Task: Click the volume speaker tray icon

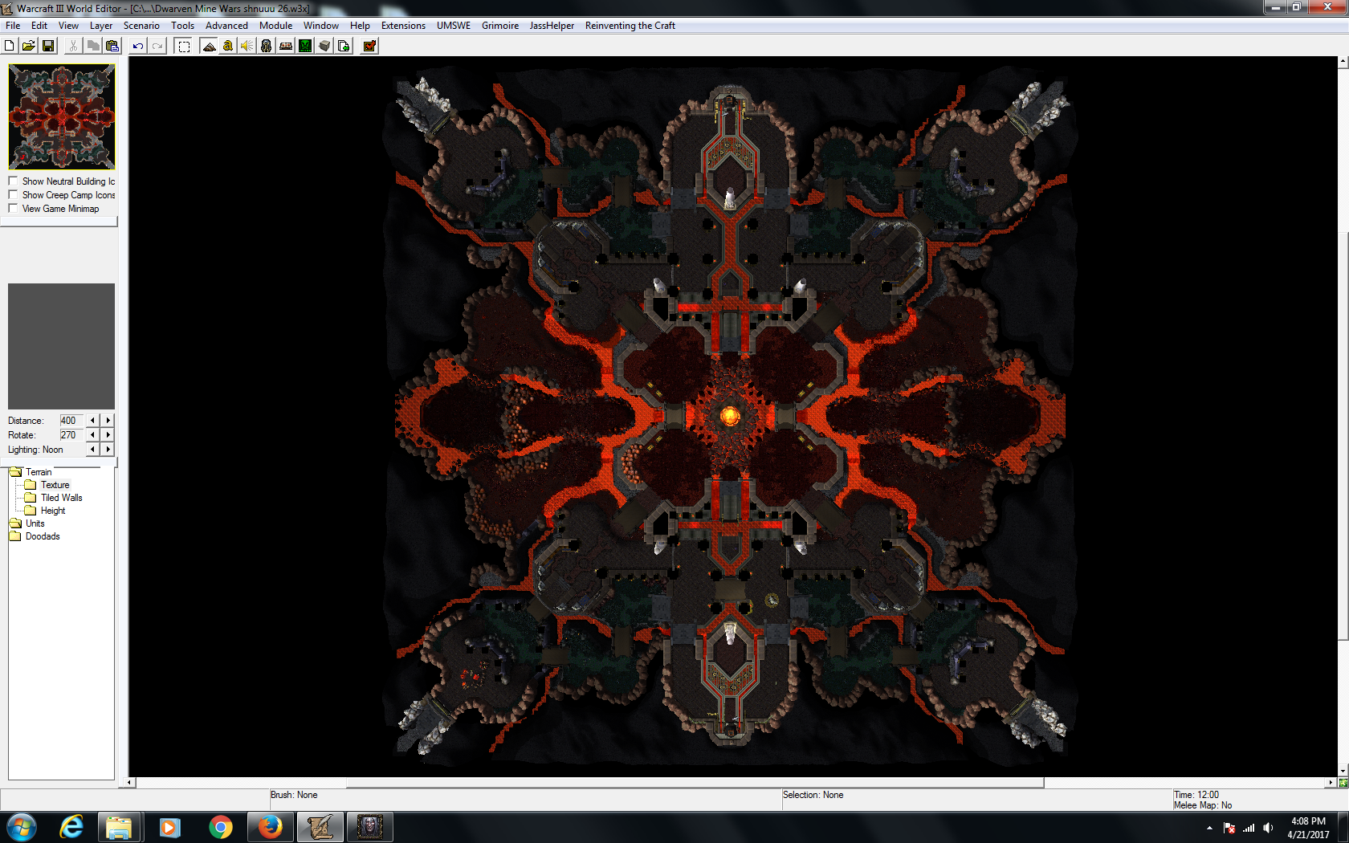Action: click(1268, 828)
